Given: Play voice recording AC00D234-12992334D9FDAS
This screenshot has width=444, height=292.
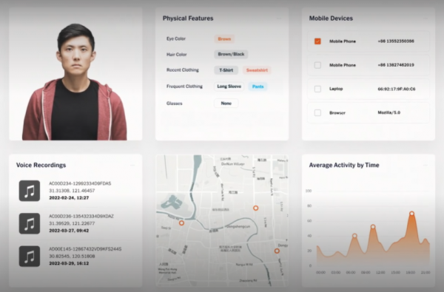Looking at the screenshot, I should 30,191.
